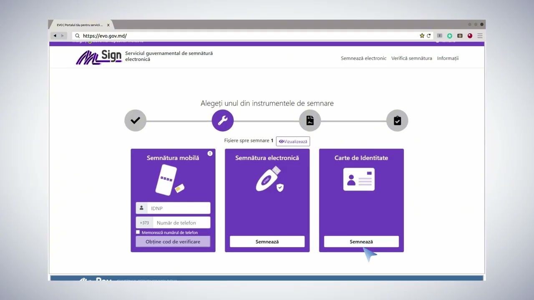This screenshot has width=534, height=300.
Task: Click the info icon on Semnătura mobilă card
Action: point(210,153)
